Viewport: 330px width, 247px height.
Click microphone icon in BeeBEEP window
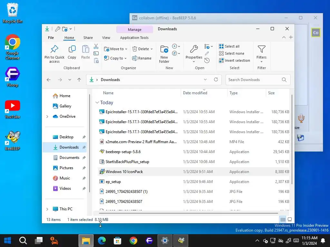tap(301, 118)
